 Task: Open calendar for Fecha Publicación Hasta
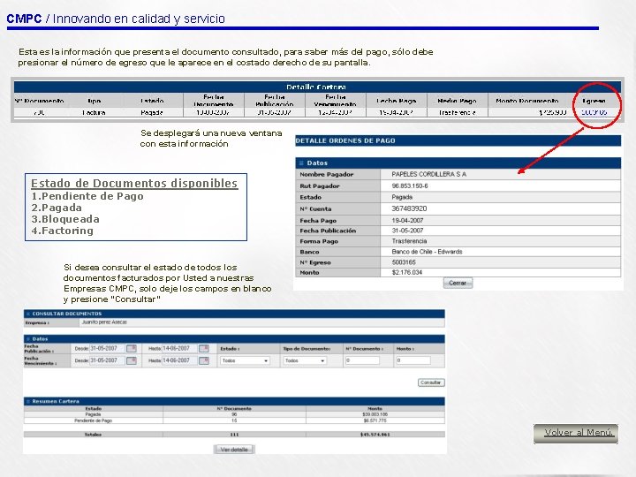point(204,348)
